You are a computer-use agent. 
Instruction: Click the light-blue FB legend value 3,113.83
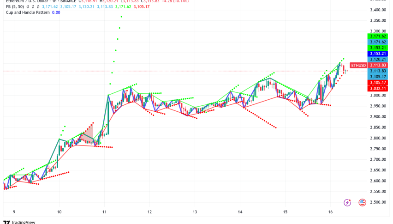tap(105, 6)
